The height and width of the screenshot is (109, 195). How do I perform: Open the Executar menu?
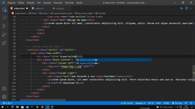pyautogui.click(x=58, y=3)
